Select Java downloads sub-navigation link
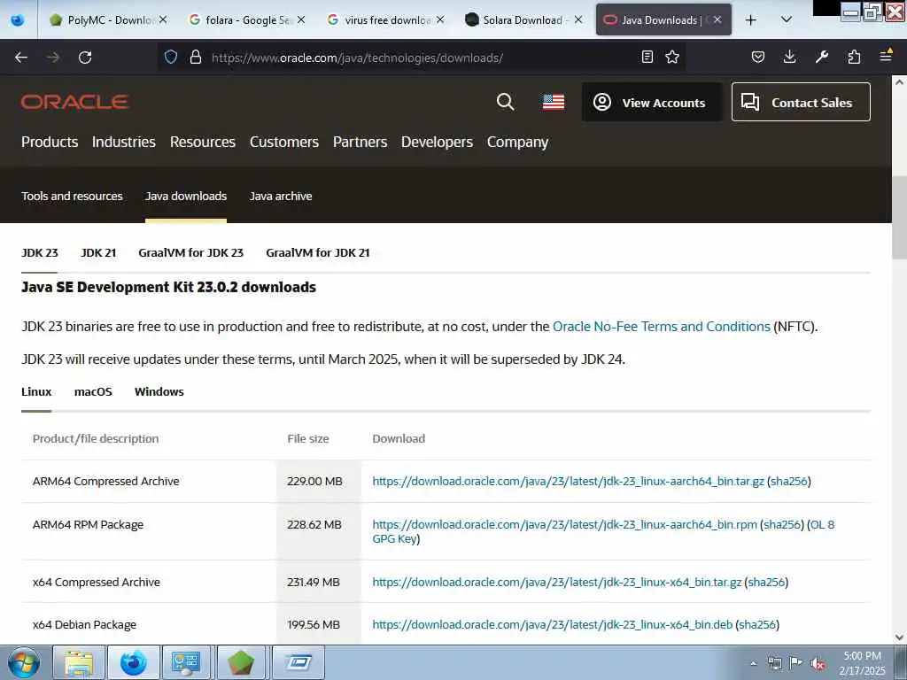This screenshot has height=680, width=907. click(x=186, y=196)
